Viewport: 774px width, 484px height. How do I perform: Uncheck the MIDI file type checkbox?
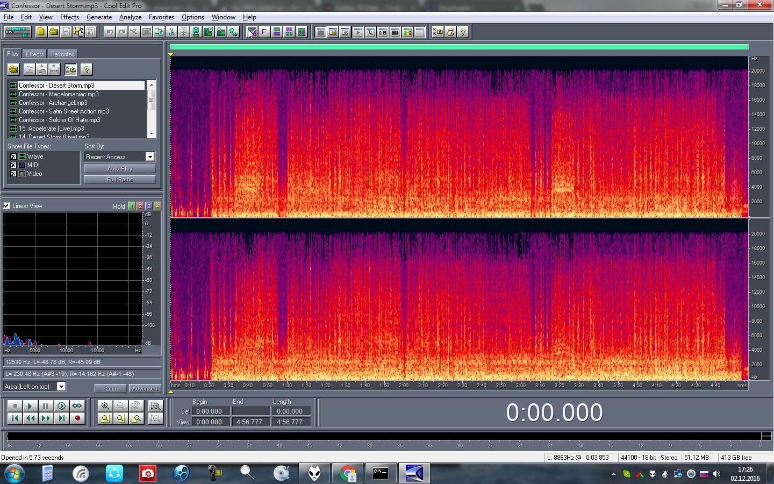[13, 165]
